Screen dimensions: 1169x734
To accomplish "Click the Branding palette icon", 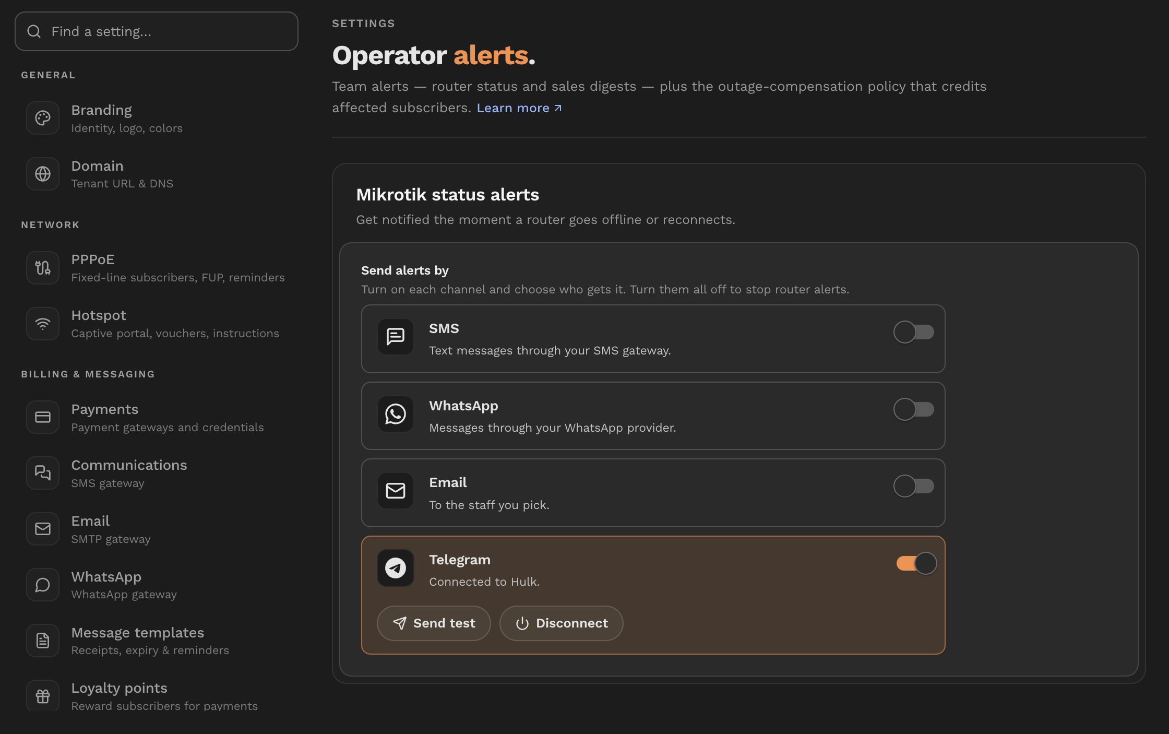I will coord(43,118).
